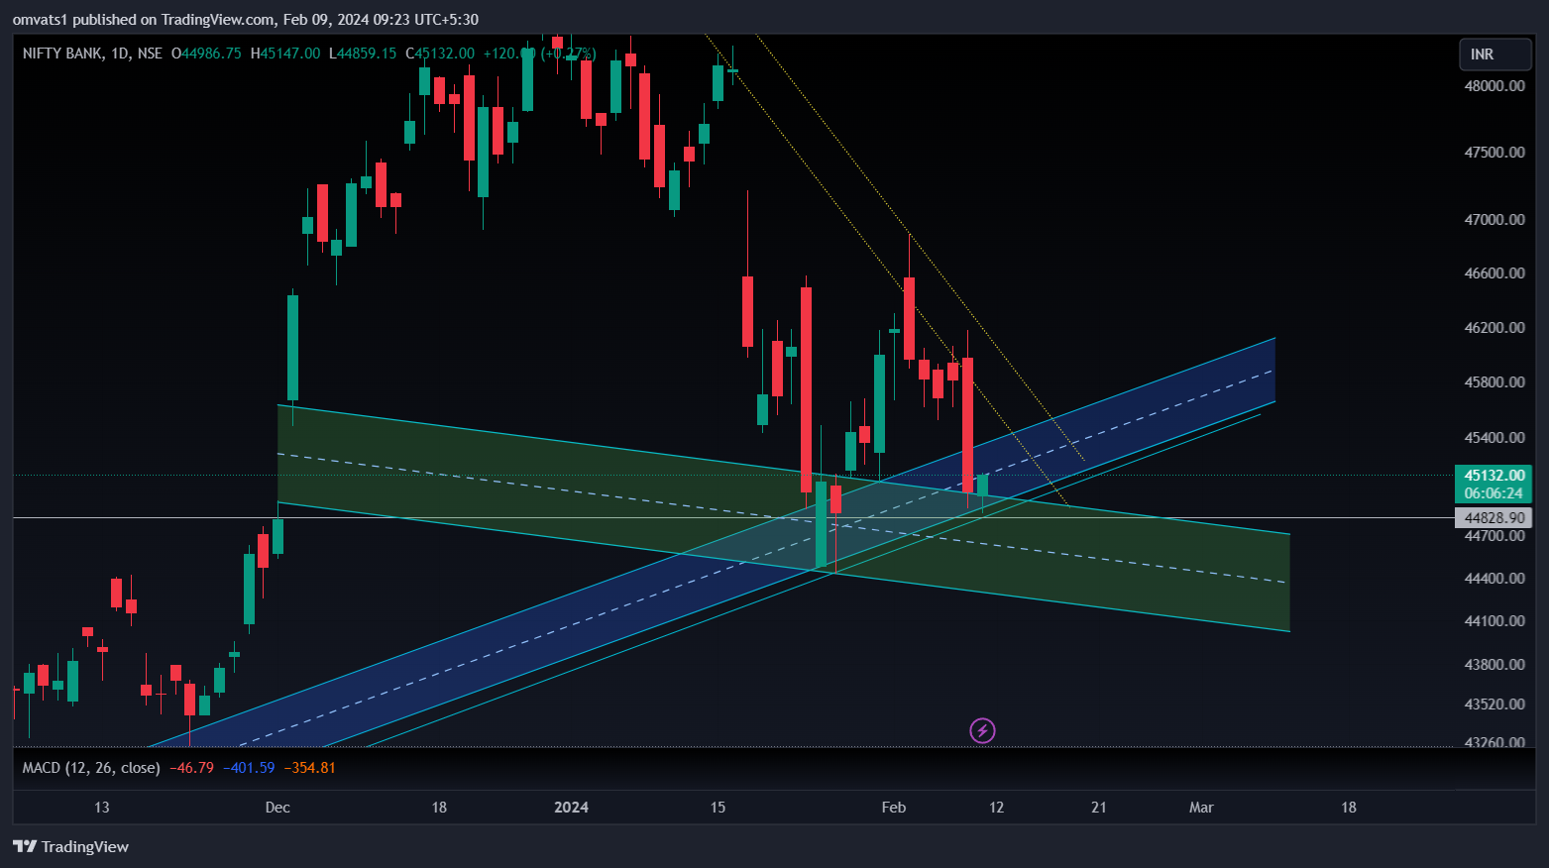The image size is (1549, 868).
Task: Click the Dec date on time axis
Action: click(277, 808)
